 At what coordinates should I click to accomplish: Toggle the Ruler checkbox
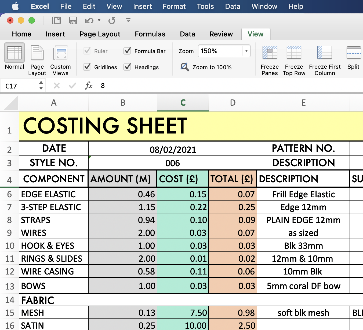[x=87, y=51]
